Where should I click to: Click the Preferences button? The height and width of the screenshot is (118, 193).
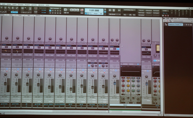click(149, 11)
